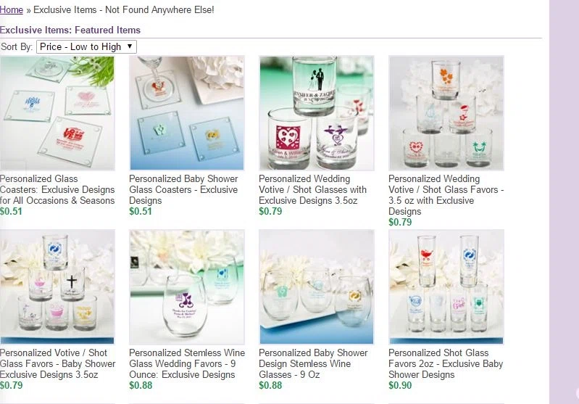The height and width of the screenshot is (404, 579).
Task: View the bride and groom votive glasses image
Action: [317, 113]
